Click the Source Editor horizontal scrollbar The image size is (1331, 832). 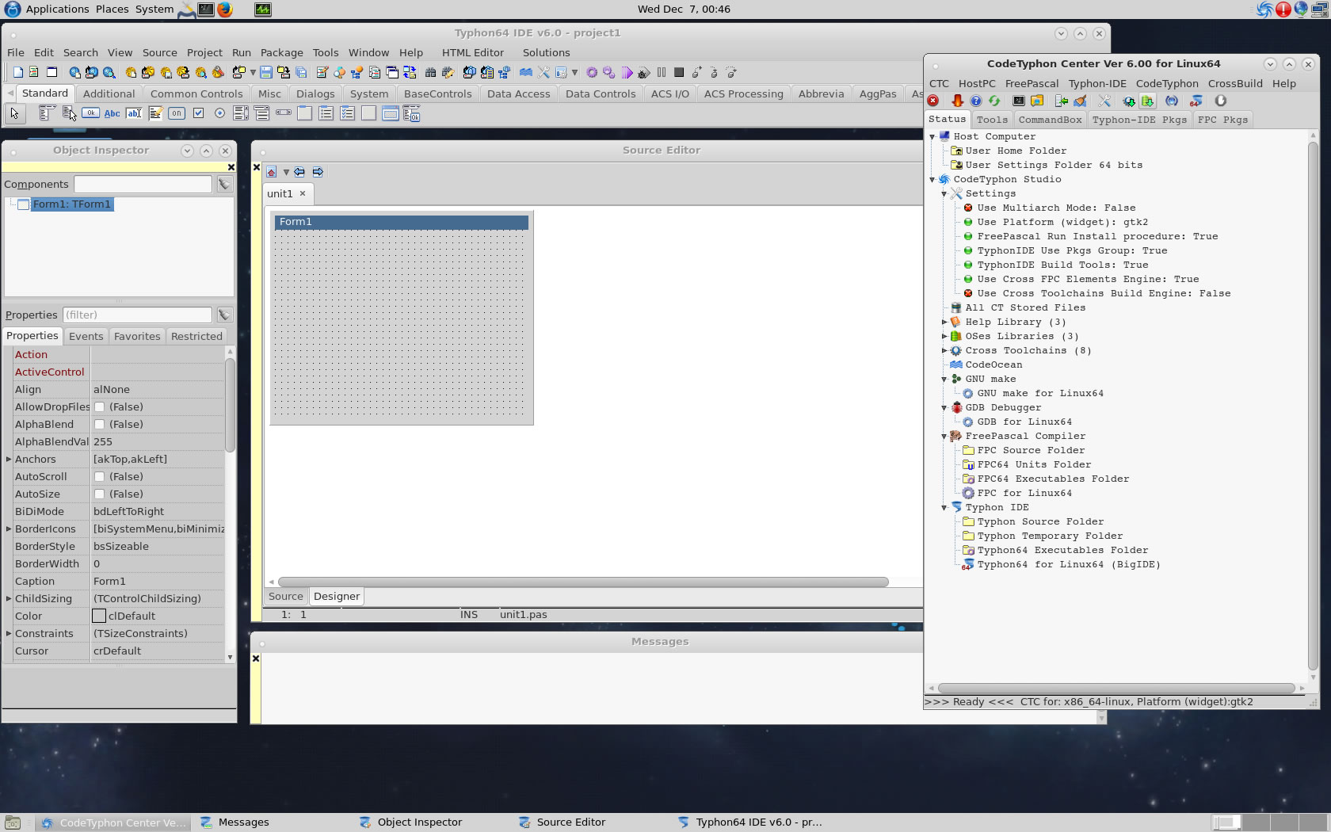tap(583, 582)
